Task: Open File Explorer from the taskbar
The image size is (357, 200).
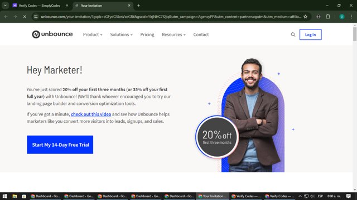Action: coord(15,196)
